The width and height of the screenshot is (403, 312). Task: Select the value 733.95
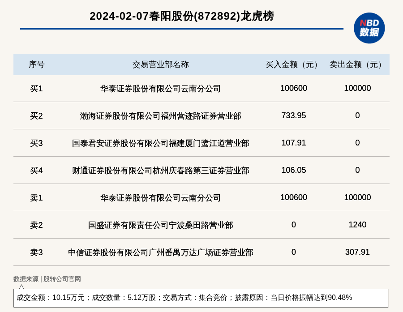(x=293, y=115)
